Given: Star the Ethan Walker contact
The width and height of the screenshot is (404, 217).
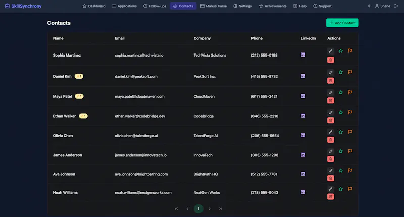Looking at the screenshot, I should pos(340,112).
